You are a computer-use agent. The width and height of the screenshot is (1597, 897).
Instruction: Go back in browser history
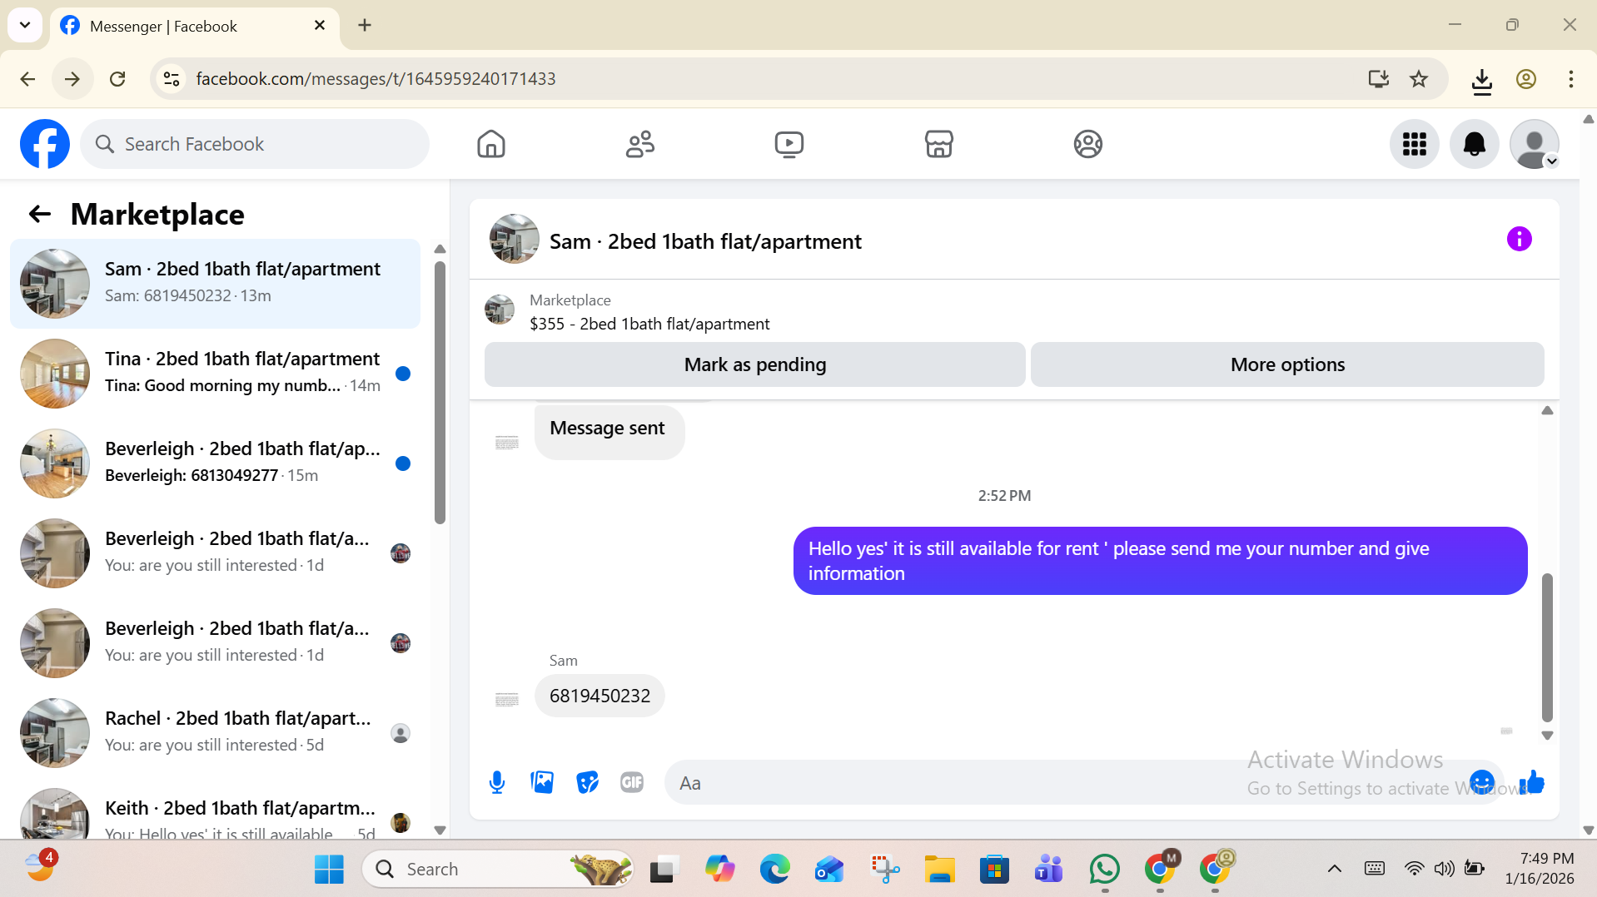(27, 79)
